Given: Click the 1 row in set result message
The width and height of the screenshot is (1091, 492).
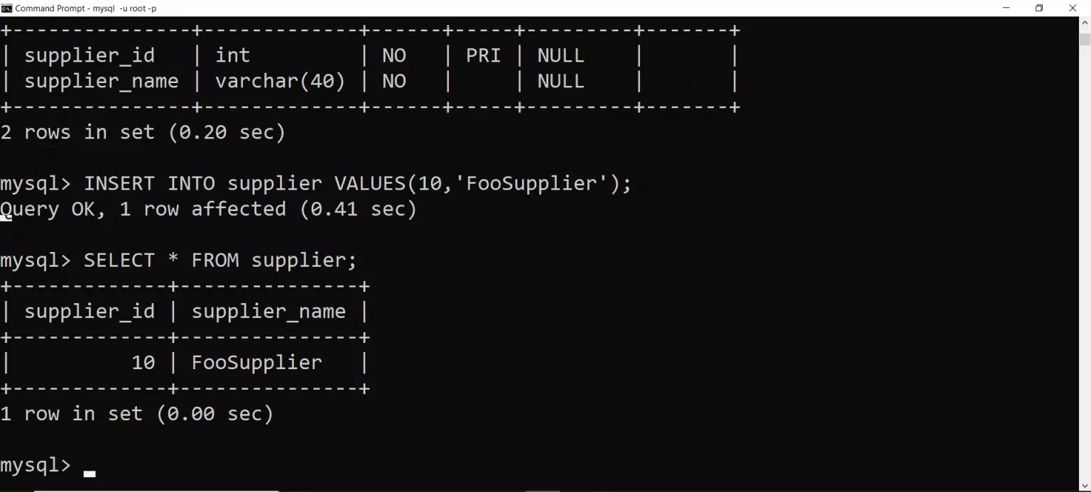Looking at the screenshot, I should point(136,413).
